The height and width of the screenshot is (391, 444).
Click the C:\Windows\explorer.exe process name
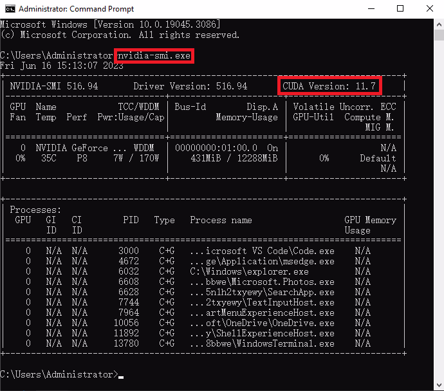249,271
